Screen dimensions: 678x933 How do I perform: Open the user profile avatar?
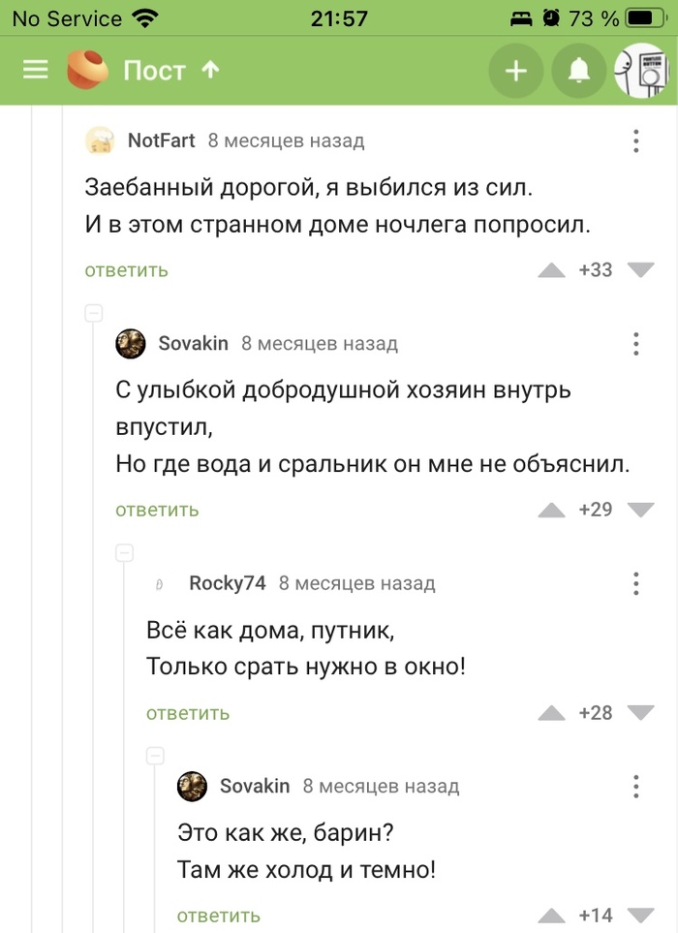coord(643,71)
